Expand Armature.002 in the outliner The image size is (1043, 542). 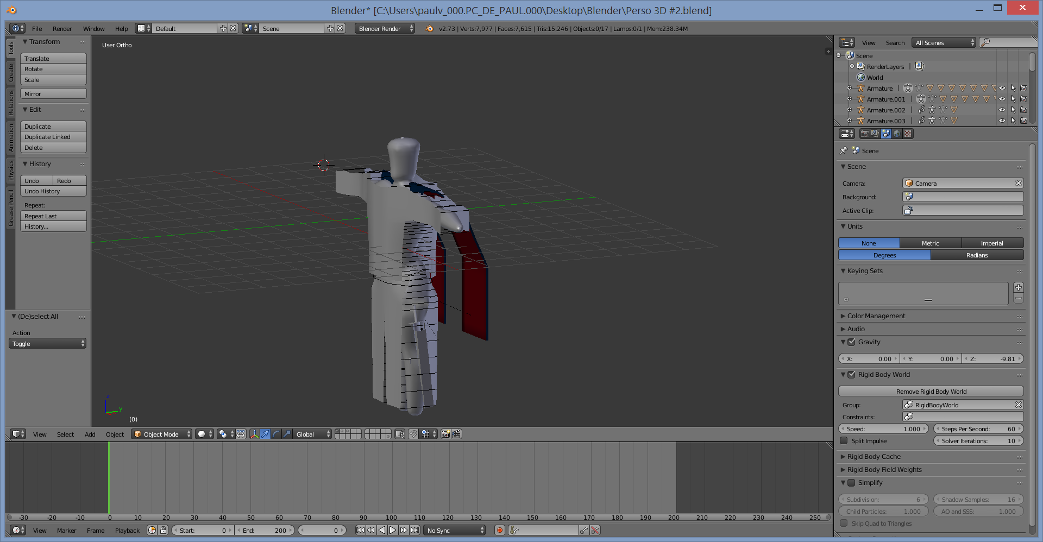(x=849, y=110)
